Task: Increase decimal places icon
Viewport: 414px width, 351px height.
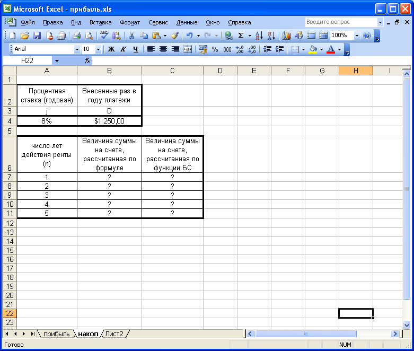Action: [x=240, y=49]
